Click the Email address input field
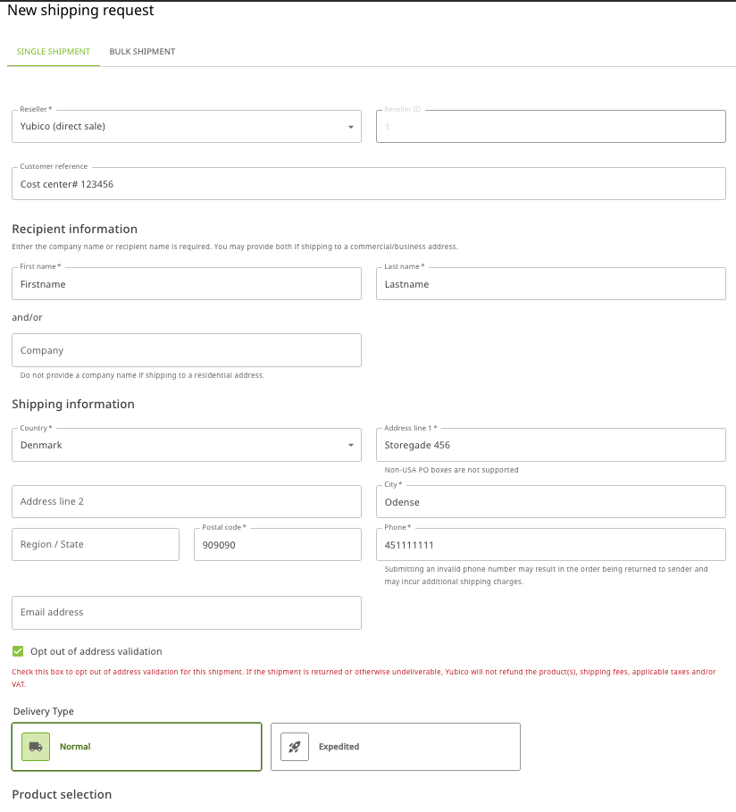Image resolution: width=736 pixels, height=812 pixels. coord(186,612)
